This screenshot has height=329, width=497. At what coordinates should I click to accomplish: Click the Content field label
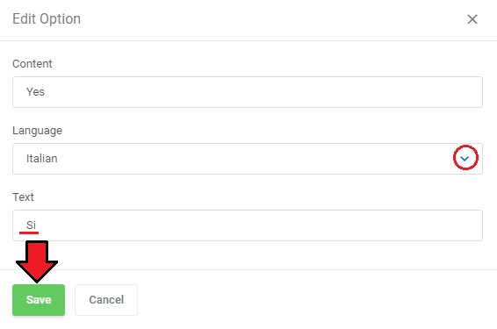[32, 64]
